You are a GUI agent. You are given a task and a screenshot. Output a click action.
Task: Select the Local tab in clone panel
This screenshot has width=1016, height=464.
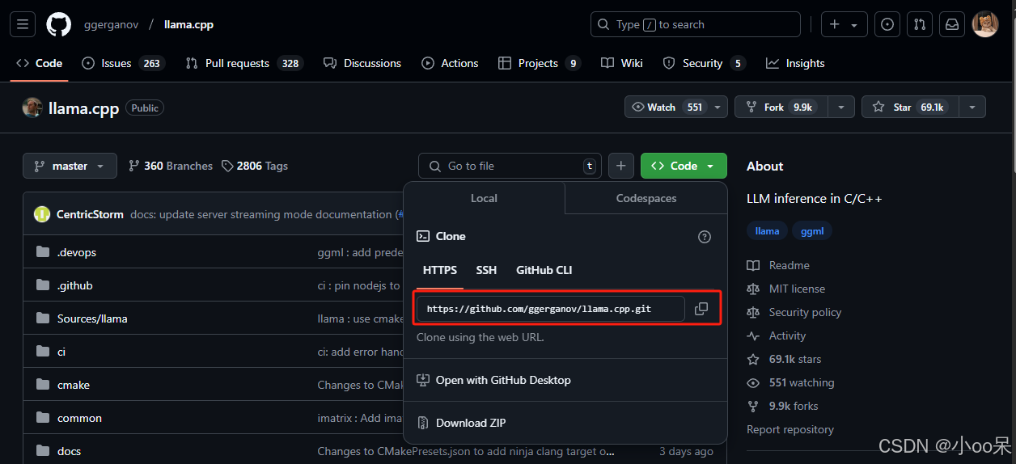[x=484, y=198]
